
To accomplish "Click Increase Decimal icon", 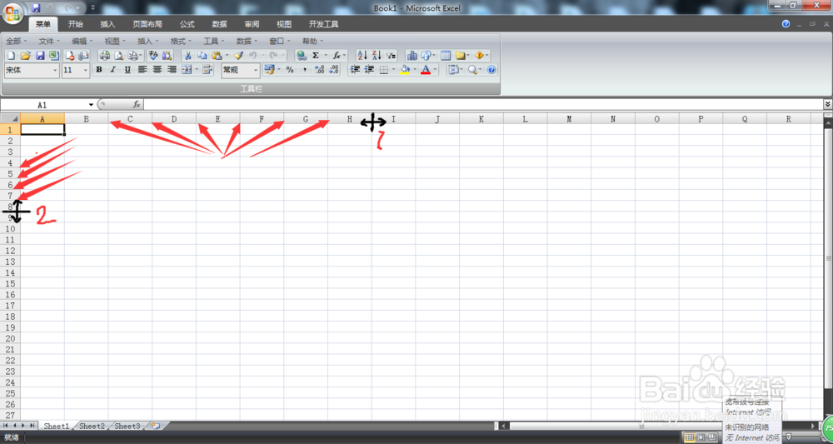I will click(x=319, y=70).
